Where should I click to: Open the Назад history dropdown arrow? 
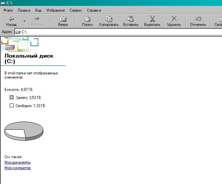coord(24,21)
